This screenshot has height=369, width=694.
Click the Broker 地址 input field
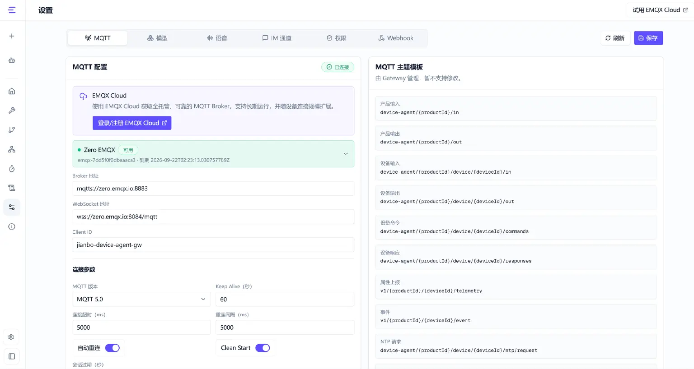[213, 189]
